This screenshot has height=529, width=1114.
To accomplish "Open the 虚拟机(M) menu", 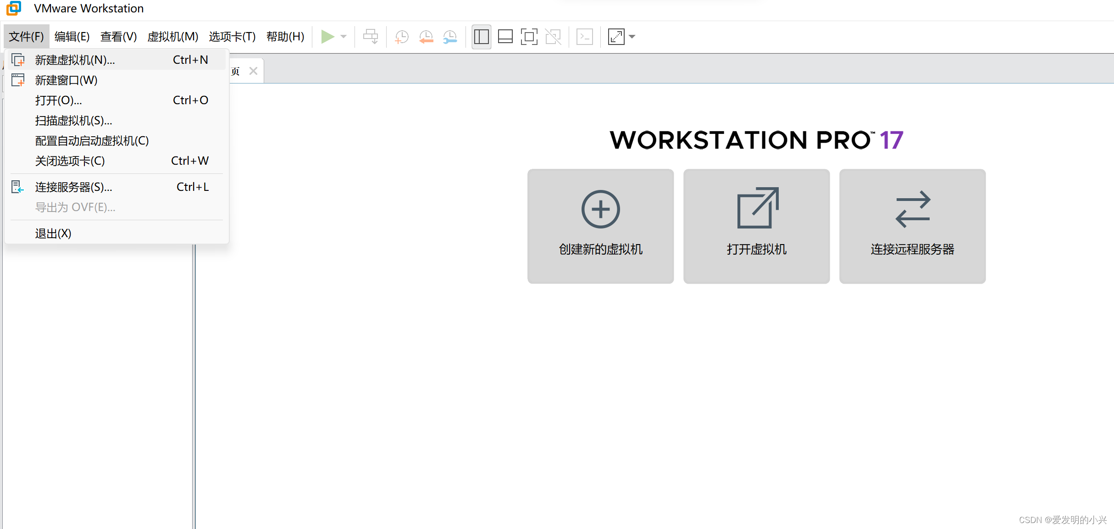I will point(172,37).
